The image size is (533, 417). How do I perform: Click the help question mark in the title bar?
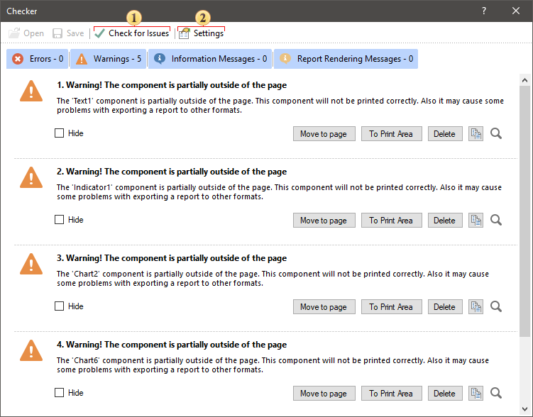click(484, 11)
